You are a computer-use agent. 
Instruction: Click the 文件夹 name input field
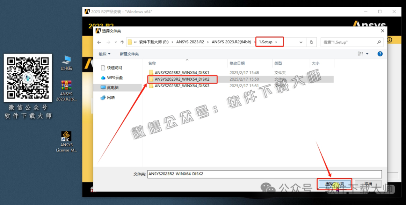tap(264, 174)
